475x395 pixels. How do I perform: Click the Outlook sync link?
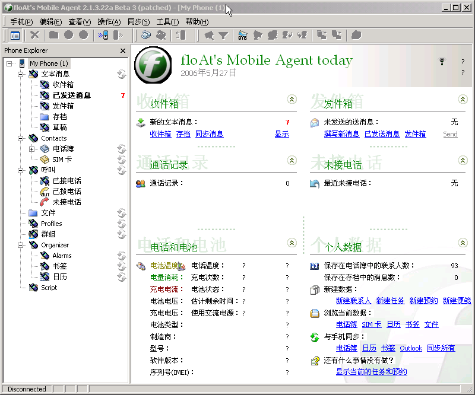[x=411, y=348]
